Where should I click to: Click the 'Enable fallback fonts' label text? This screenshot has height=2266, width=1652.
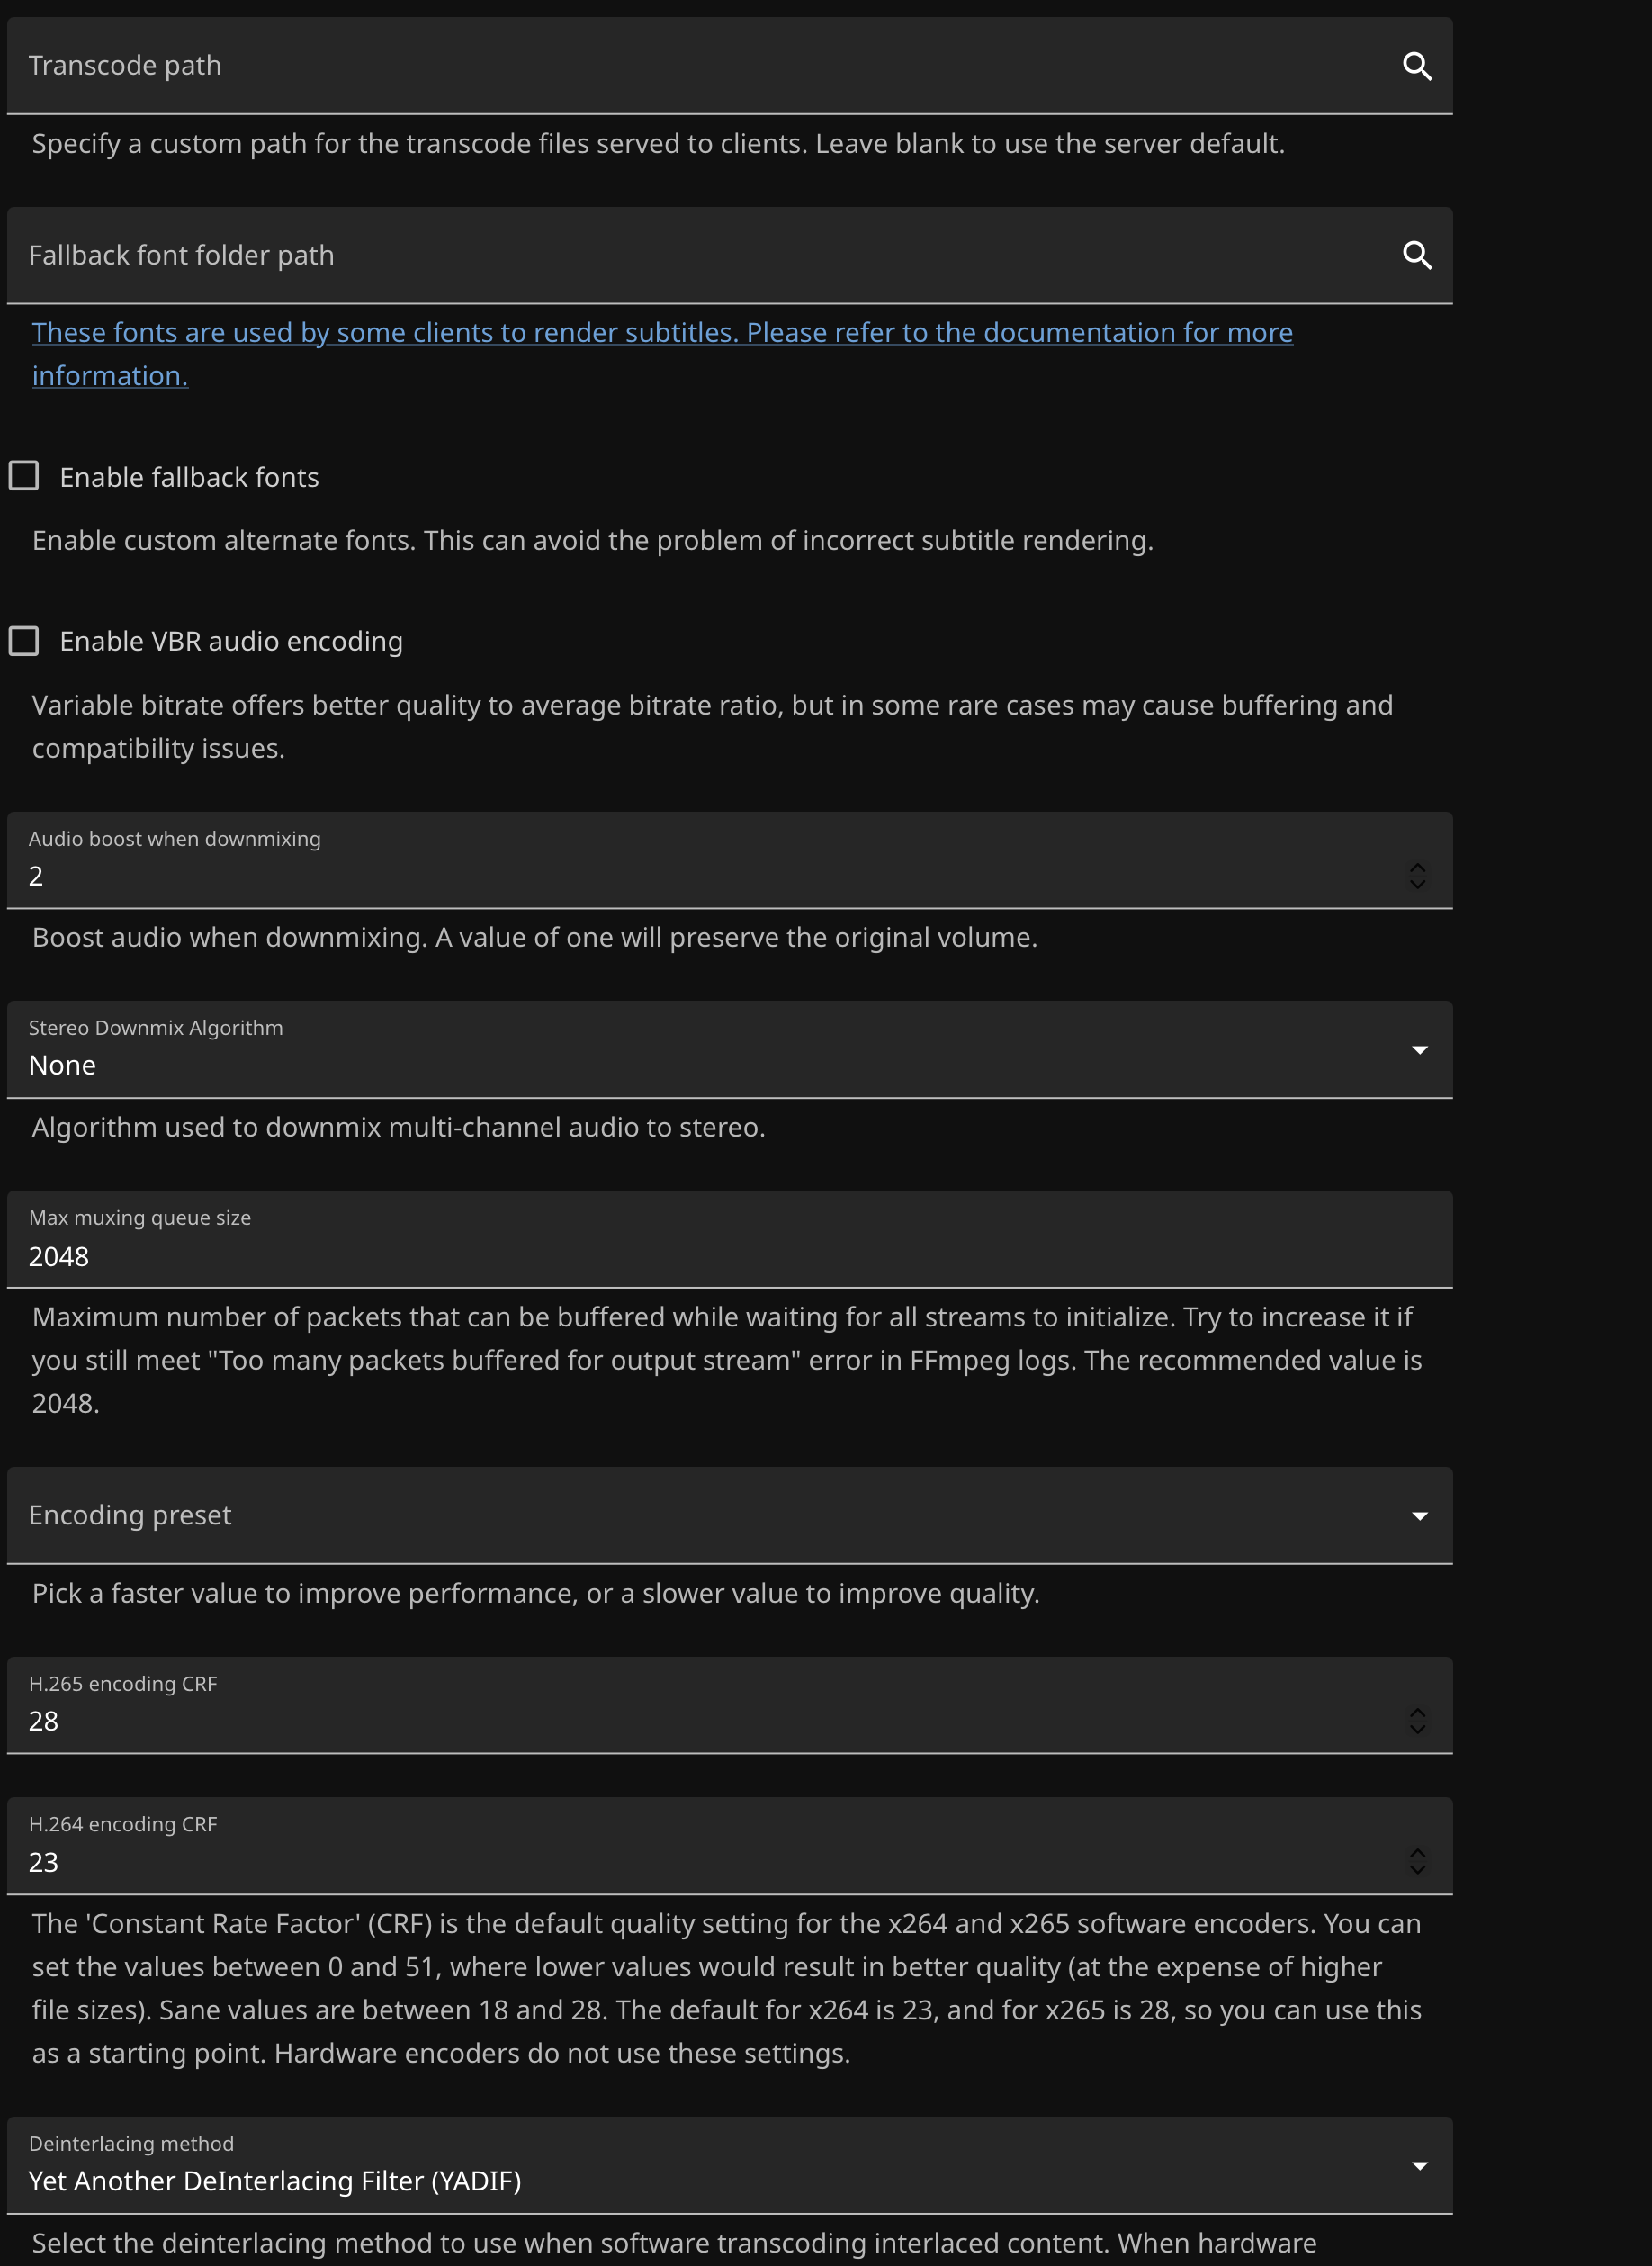point(189,478)
